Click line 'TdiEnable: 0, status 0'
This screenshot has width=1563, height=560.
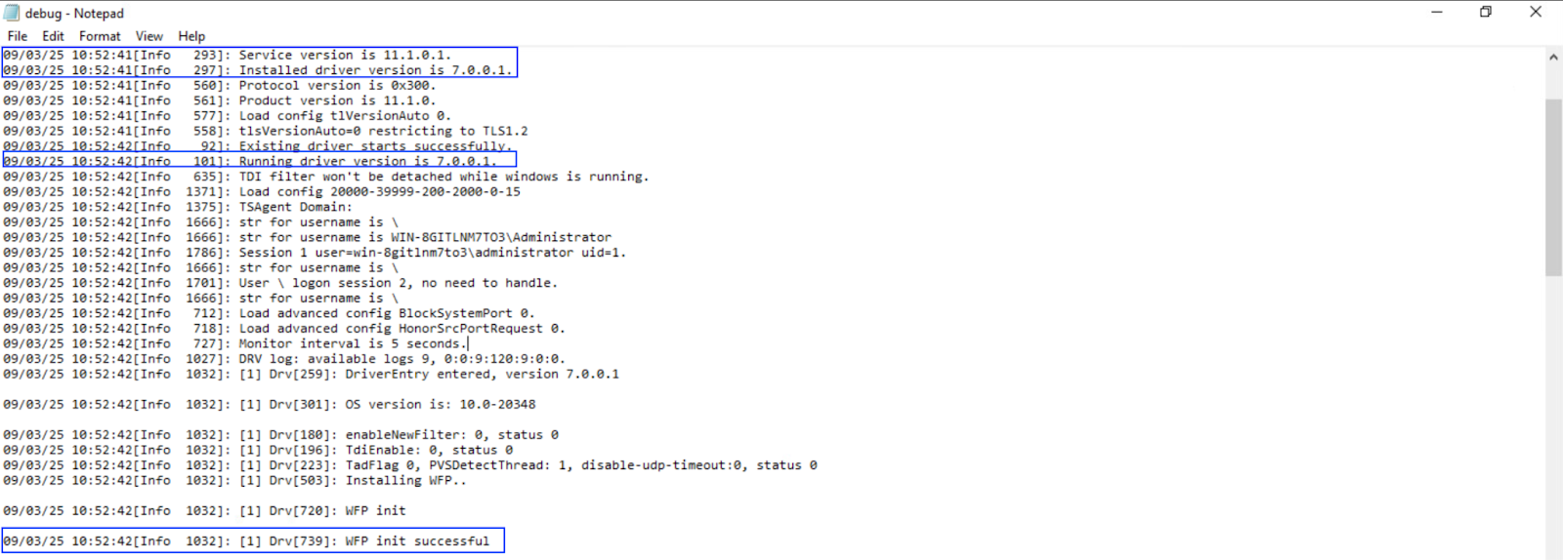click(258, 450)
